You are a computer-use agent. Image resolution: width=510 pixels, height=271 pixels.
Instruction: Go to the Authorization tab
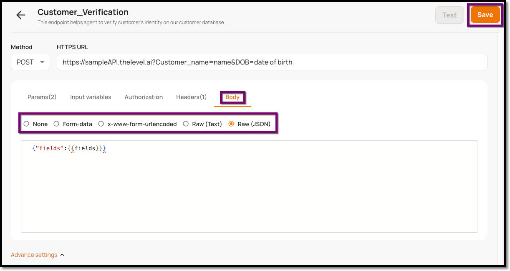tap(144, 97)
